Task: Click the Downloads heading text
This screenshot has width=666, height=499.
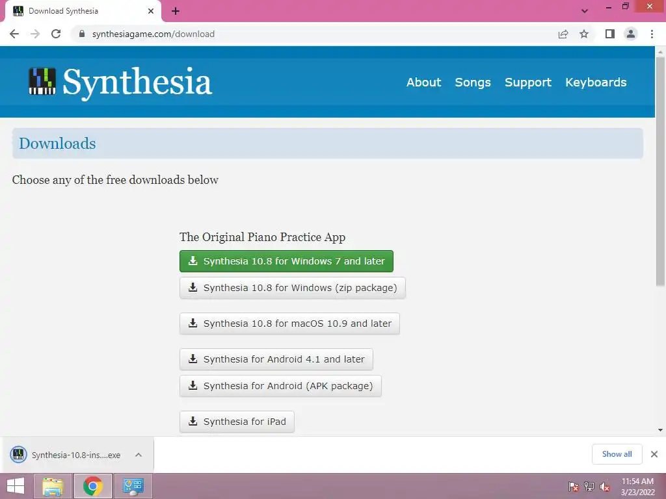Action: point(57,144)
